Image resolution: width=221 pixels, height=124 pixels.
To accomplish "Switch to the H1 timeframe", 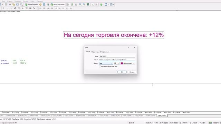I will 56,8.
